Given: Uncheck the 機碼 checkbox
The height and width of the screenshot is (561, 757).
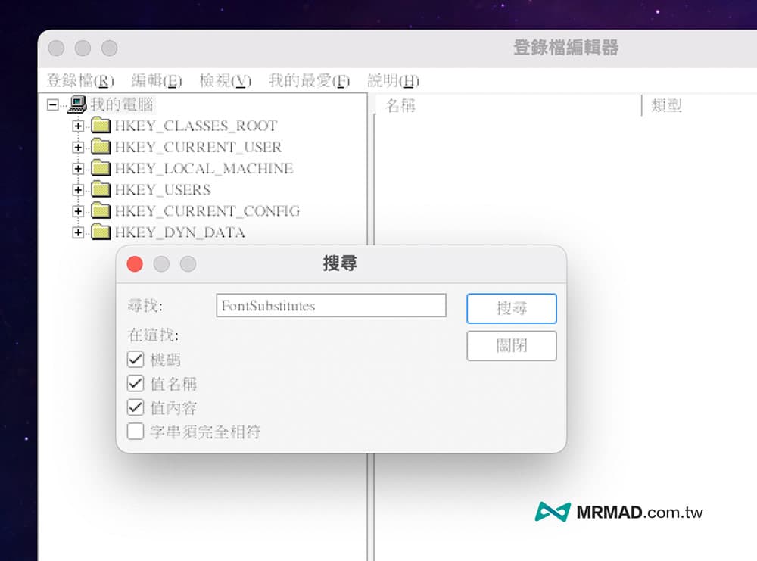Looking at the screenshot, I should pos(136,359).
